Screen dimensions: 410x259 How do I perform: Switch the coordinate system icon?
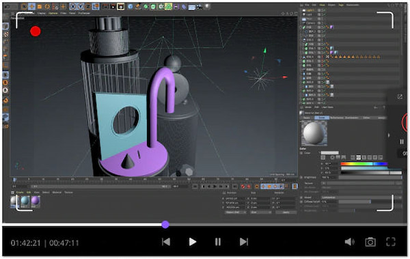click(96, 7)
